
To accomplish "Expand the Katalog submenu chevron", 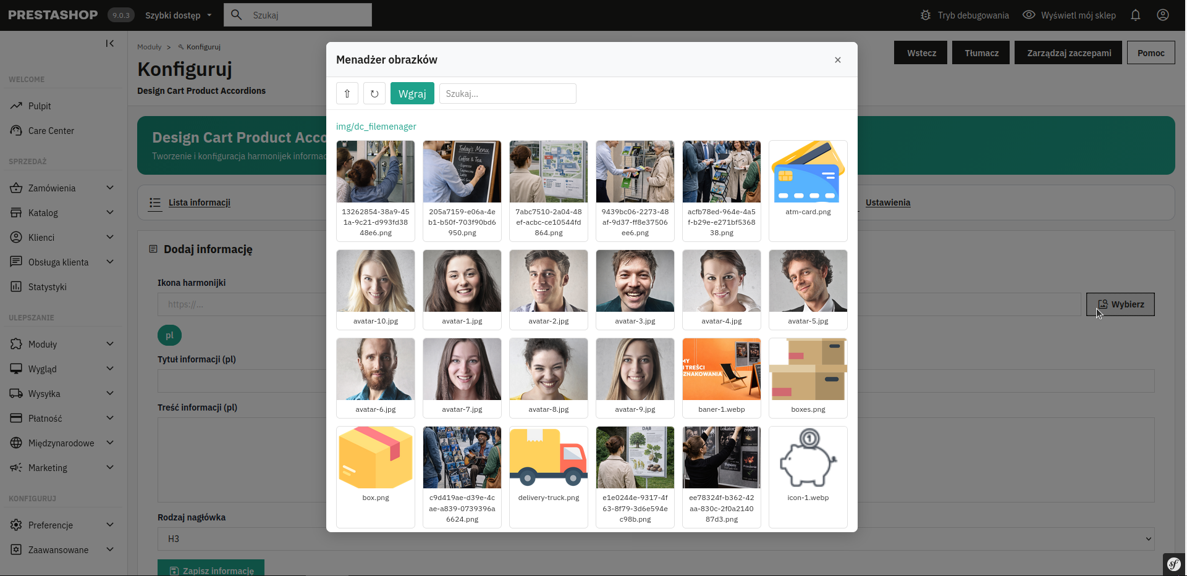I will [110, 212].
